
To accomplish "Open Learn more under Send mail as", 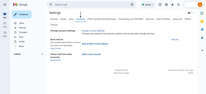I will tap(56, 48).
